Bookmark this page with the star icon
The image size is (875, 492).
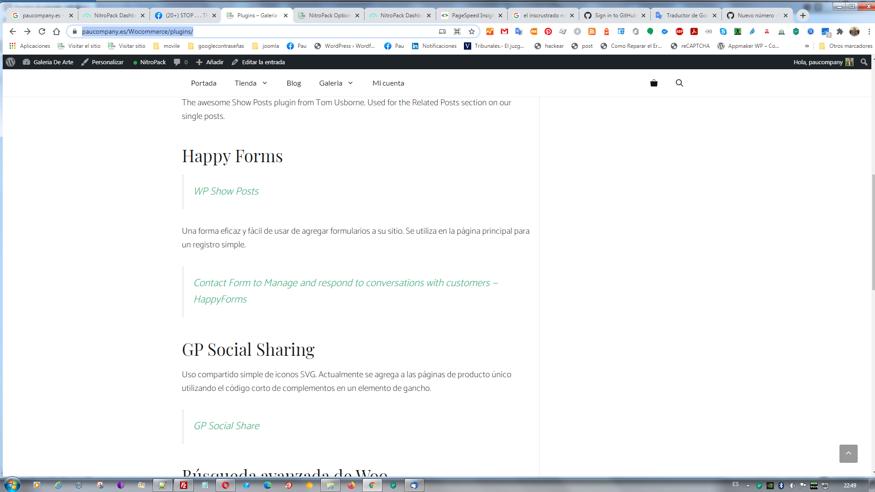click(x=472, y=31)
